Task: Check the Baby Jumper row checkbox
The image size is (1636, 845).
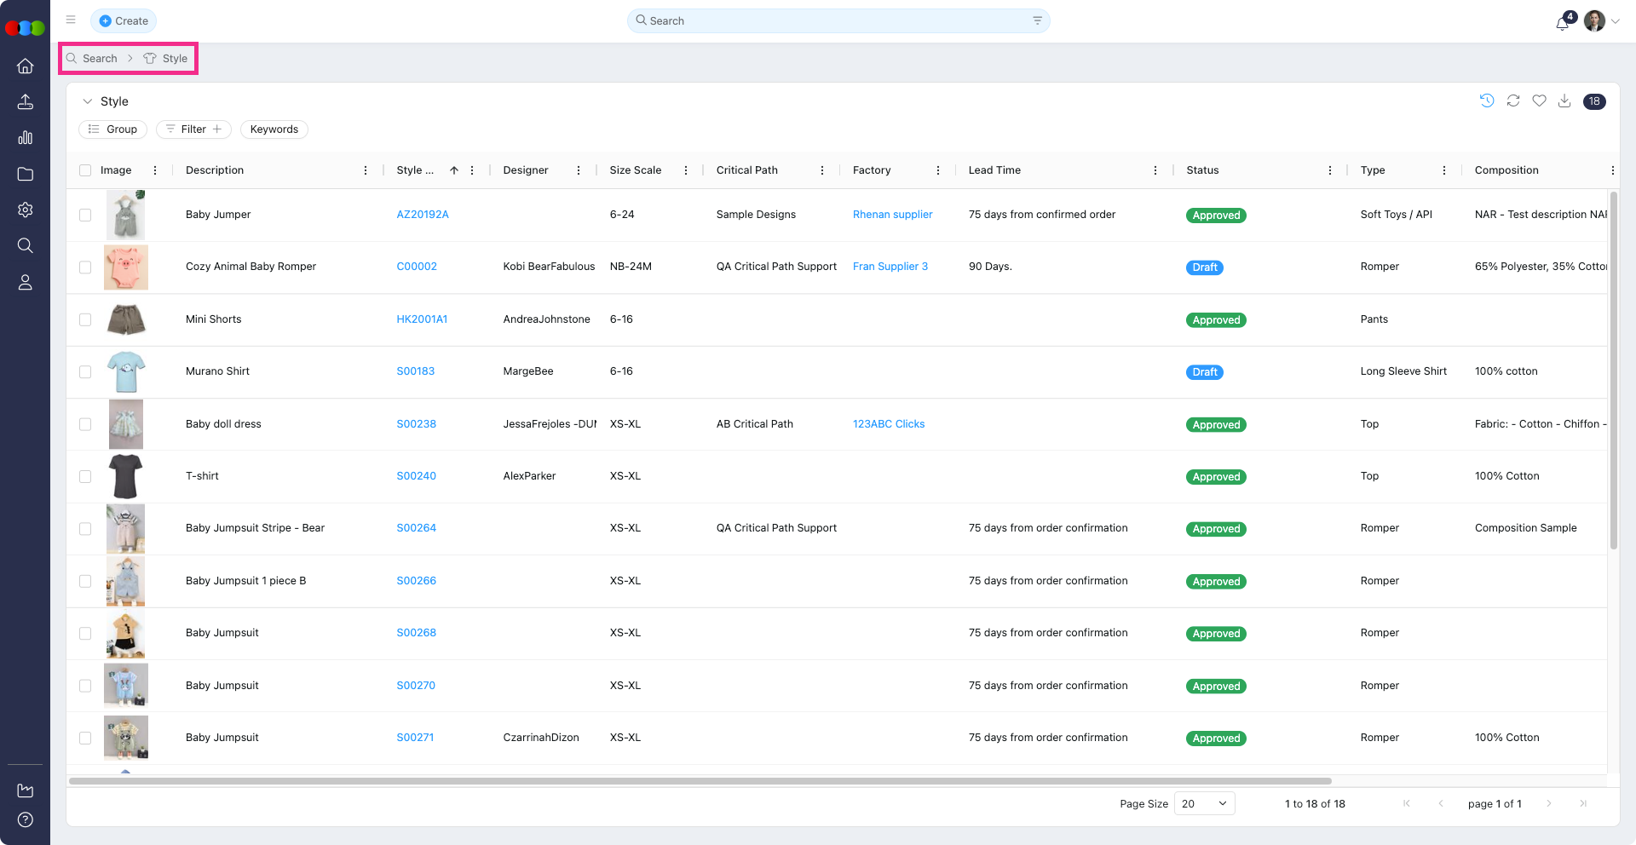Action: [x=85, y=216]
